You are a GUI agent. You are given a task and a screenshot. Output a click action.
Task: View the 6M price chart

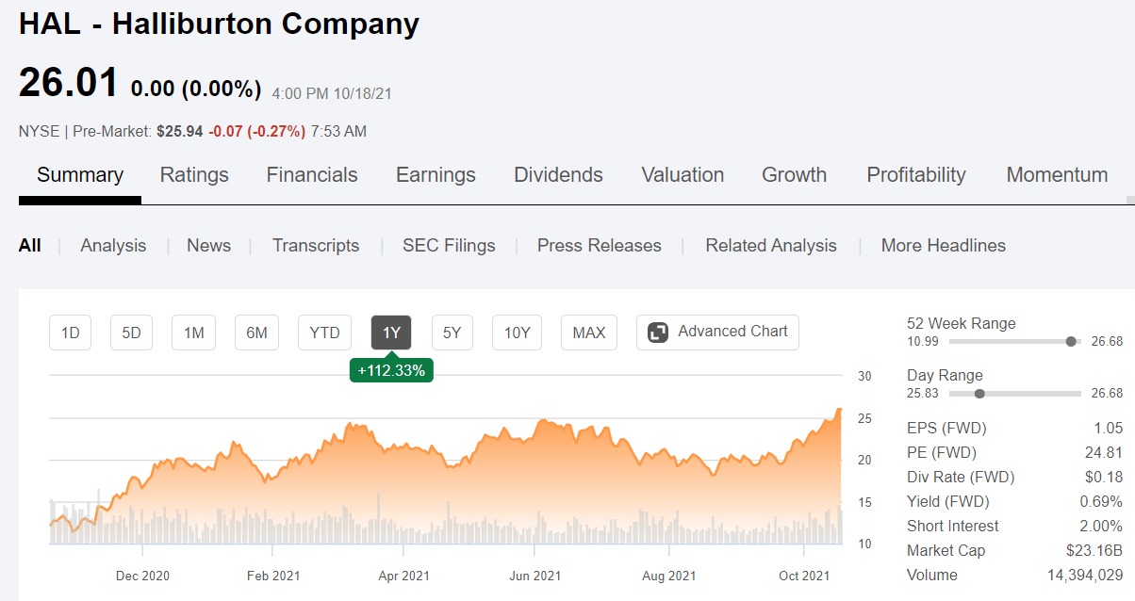pos(256,332)
